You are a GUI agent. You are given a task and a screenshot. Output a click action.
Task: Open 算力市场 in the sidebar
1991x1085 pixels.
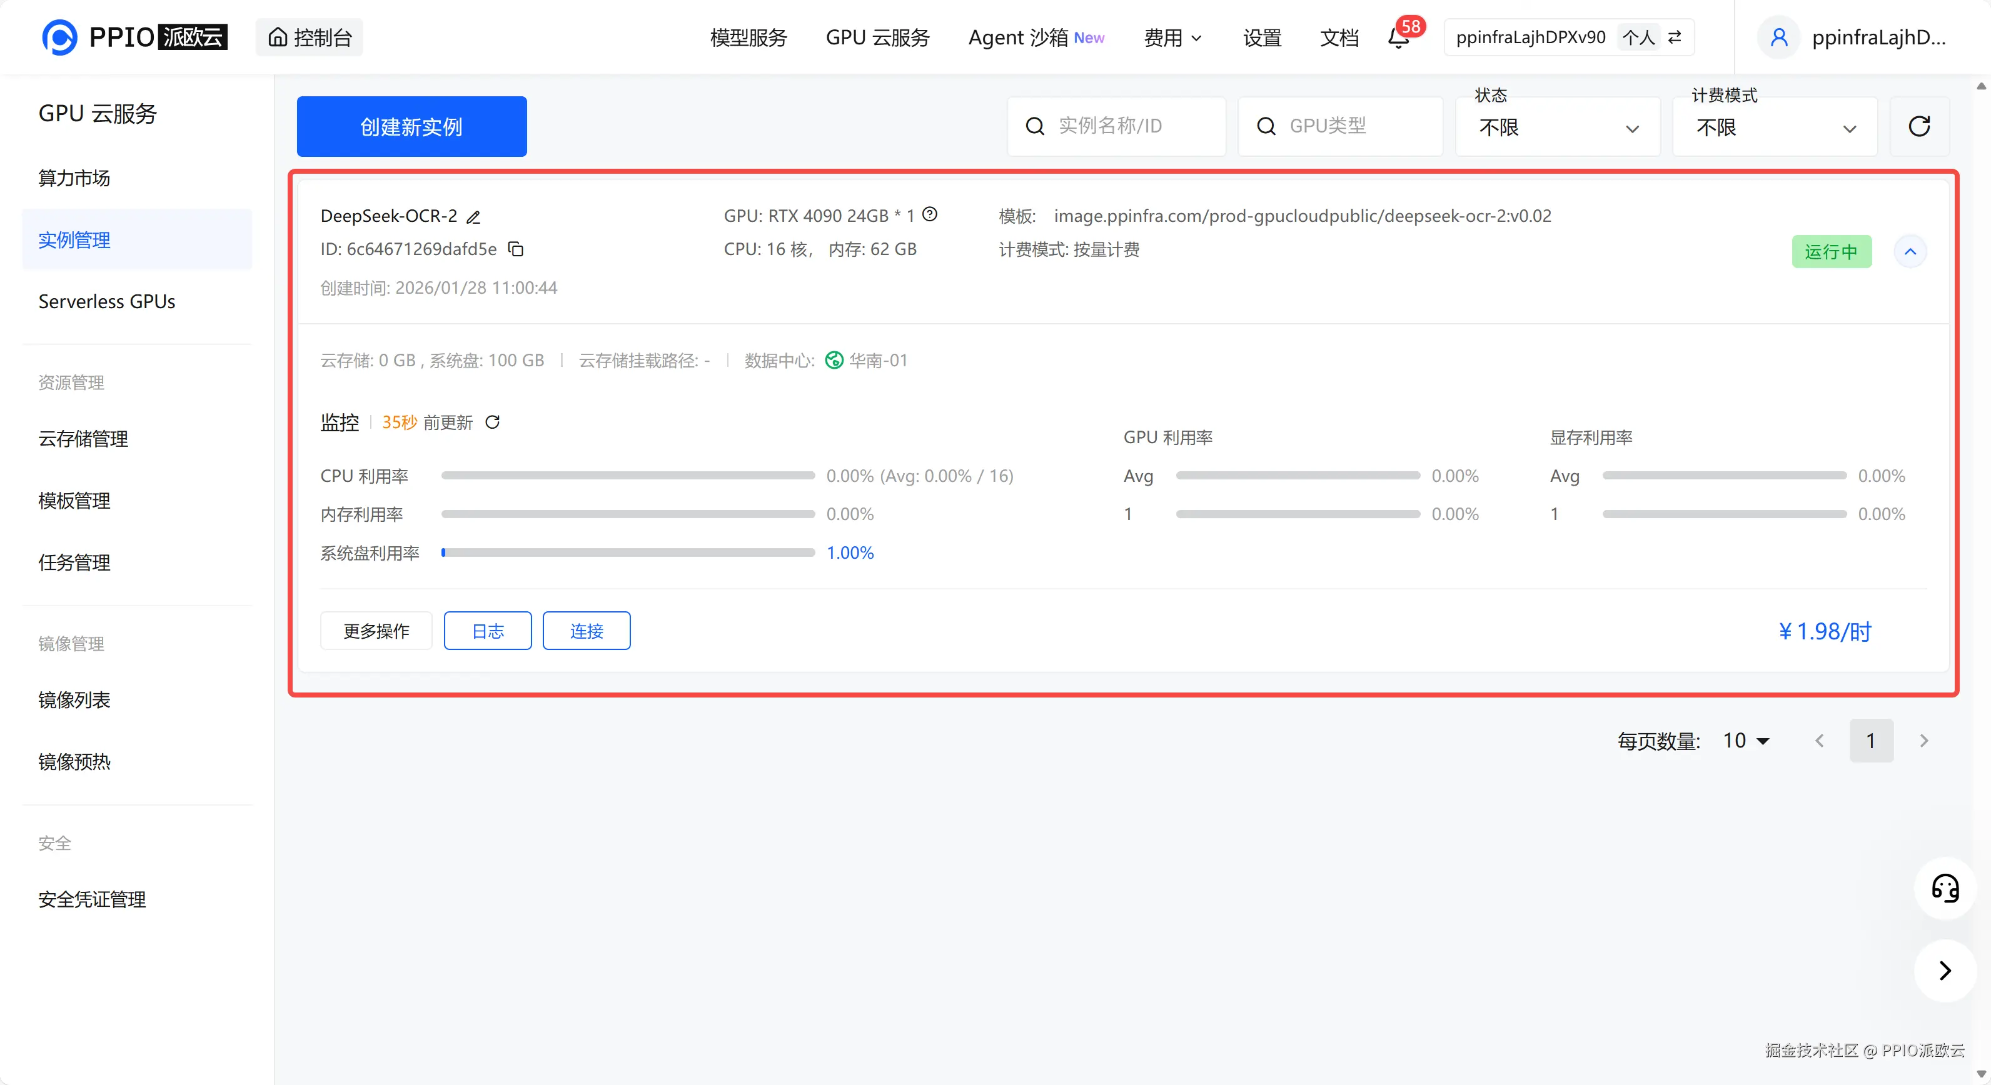(x=74, y=177)
